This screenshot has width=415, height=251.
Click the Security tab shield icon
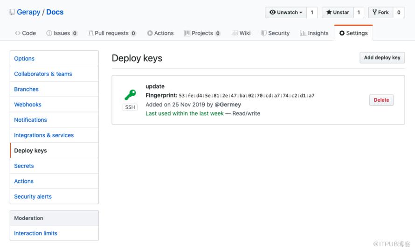pyautogui.click(x=263, y=33)
